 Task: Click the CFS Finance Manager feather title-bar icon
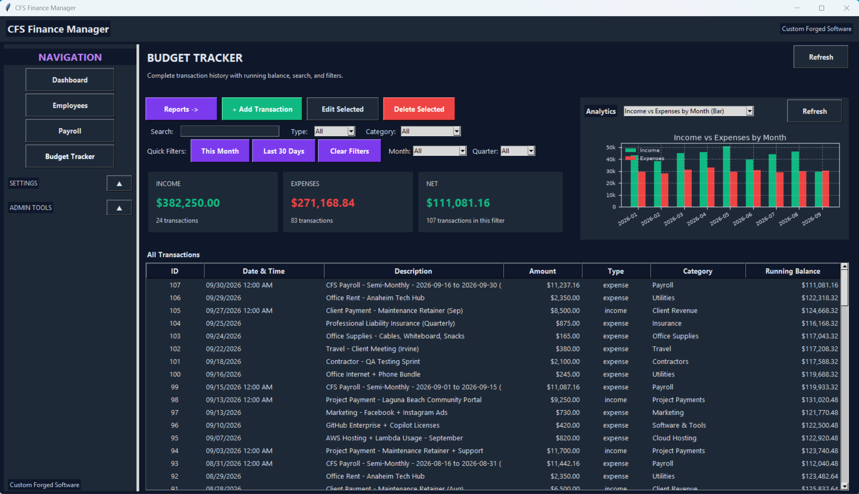(x=8, y=8)
